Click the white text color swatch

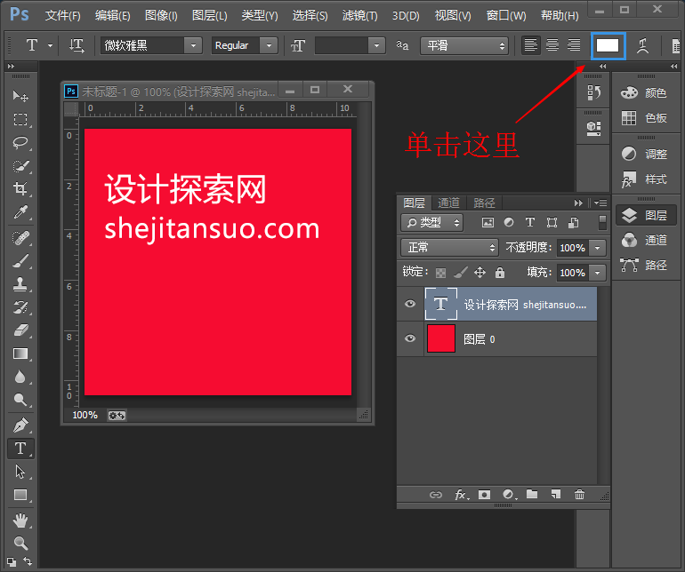608,45
